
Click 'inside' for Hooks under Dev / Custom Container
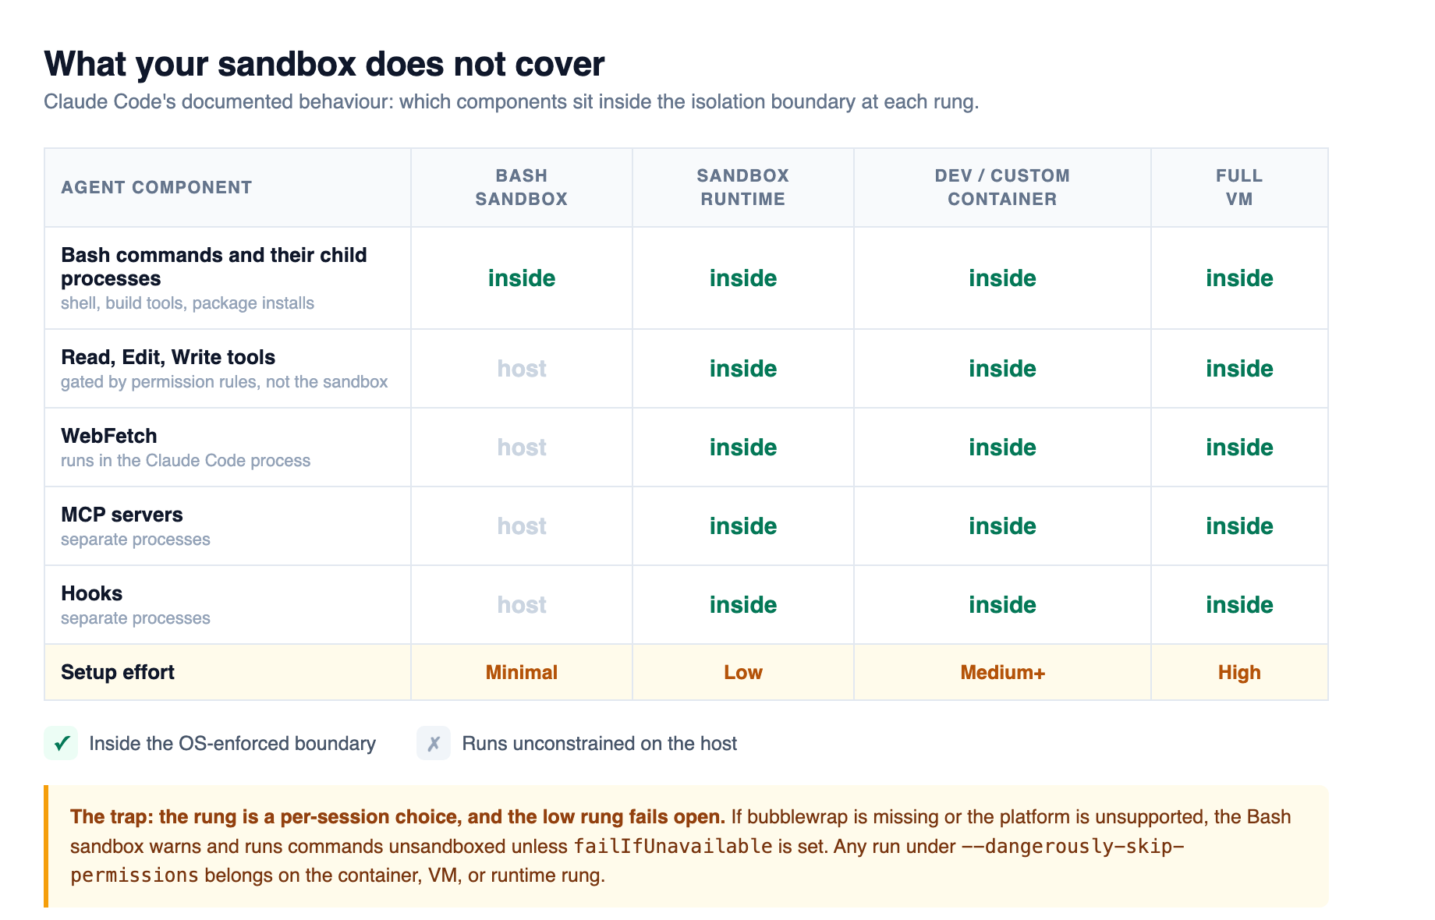(x=1002, y=605)
